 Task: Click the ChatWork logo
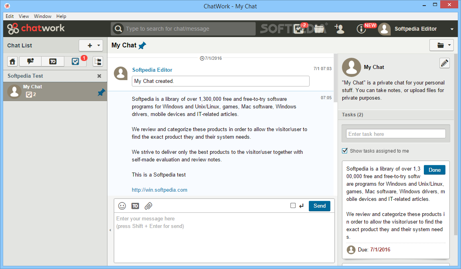point(36,28)
